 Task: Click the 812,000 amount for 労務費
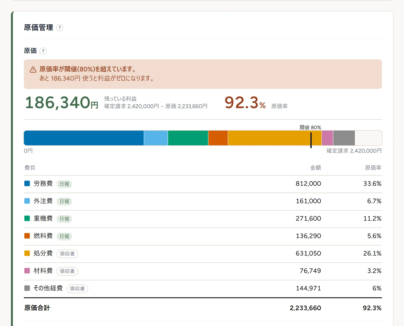(x=308, y=184)
